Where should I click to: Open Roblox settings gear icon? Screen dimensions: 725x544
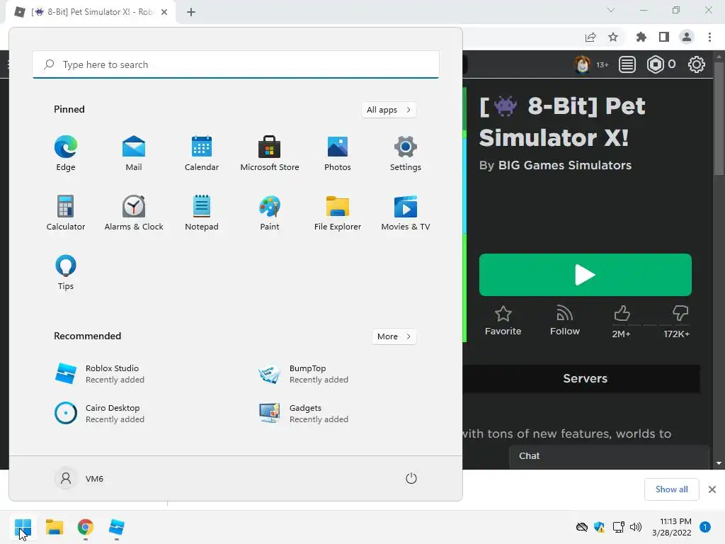pos(697,64)
